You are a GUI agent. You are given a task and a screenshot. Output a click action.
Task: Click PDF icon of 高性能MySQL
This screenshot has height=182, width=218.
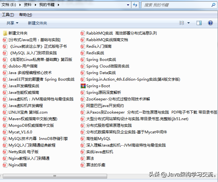point(83,139)
